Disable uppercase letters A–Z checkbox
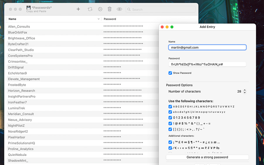The height and width of the screenshot is (165, 264). pyautogui.click(x=170, y=107)
